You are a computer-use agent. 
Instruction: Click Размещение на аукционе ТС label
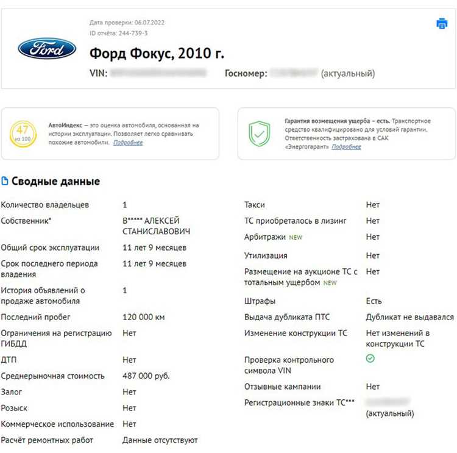(301, 277)
